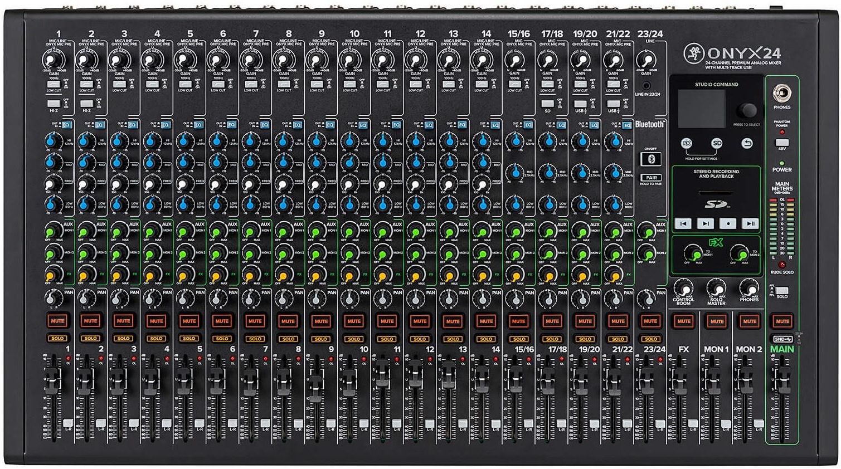
Task: Click the Studio Command push-to-select encoder knob
Action: 747,110
